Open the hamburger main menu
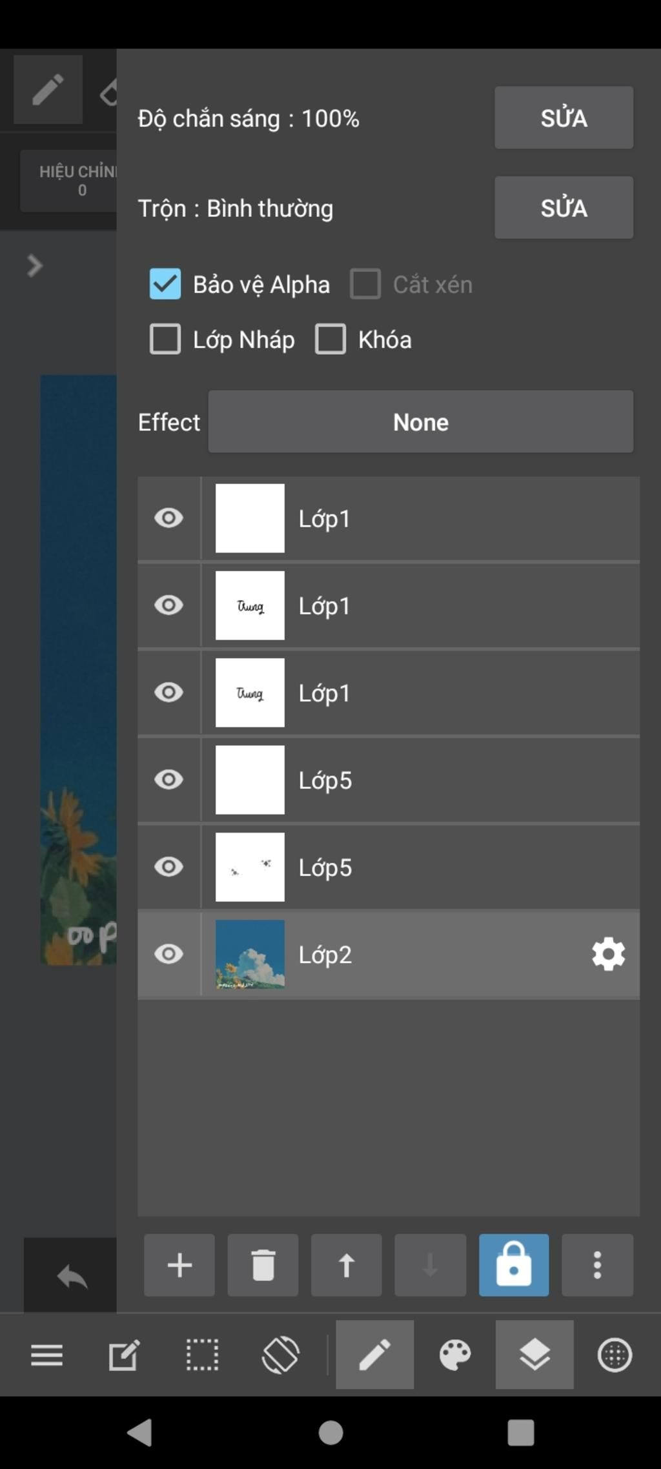Image resolution: width=661 pixels, height=1469 pixels. tap(46, 1355)
